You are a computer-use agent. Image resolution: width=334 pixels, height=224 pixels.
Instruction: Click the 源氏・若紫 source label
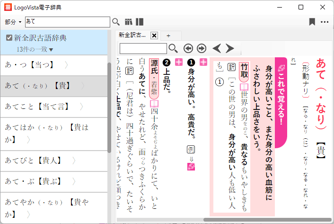(x=154, y=78)
